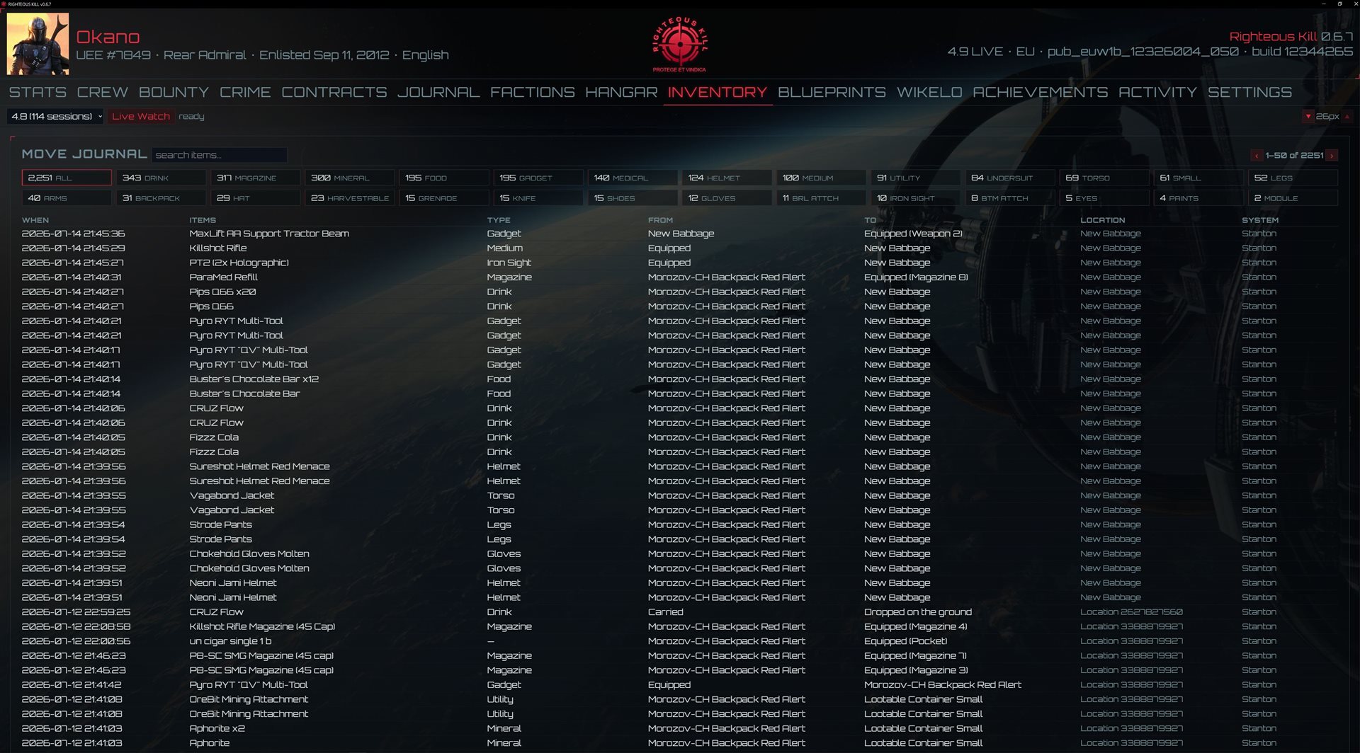The width and height of the screenshot is (1360, 753).
Task: Filter journal by 31 BACKPACK
Action: tap(161, 198)
